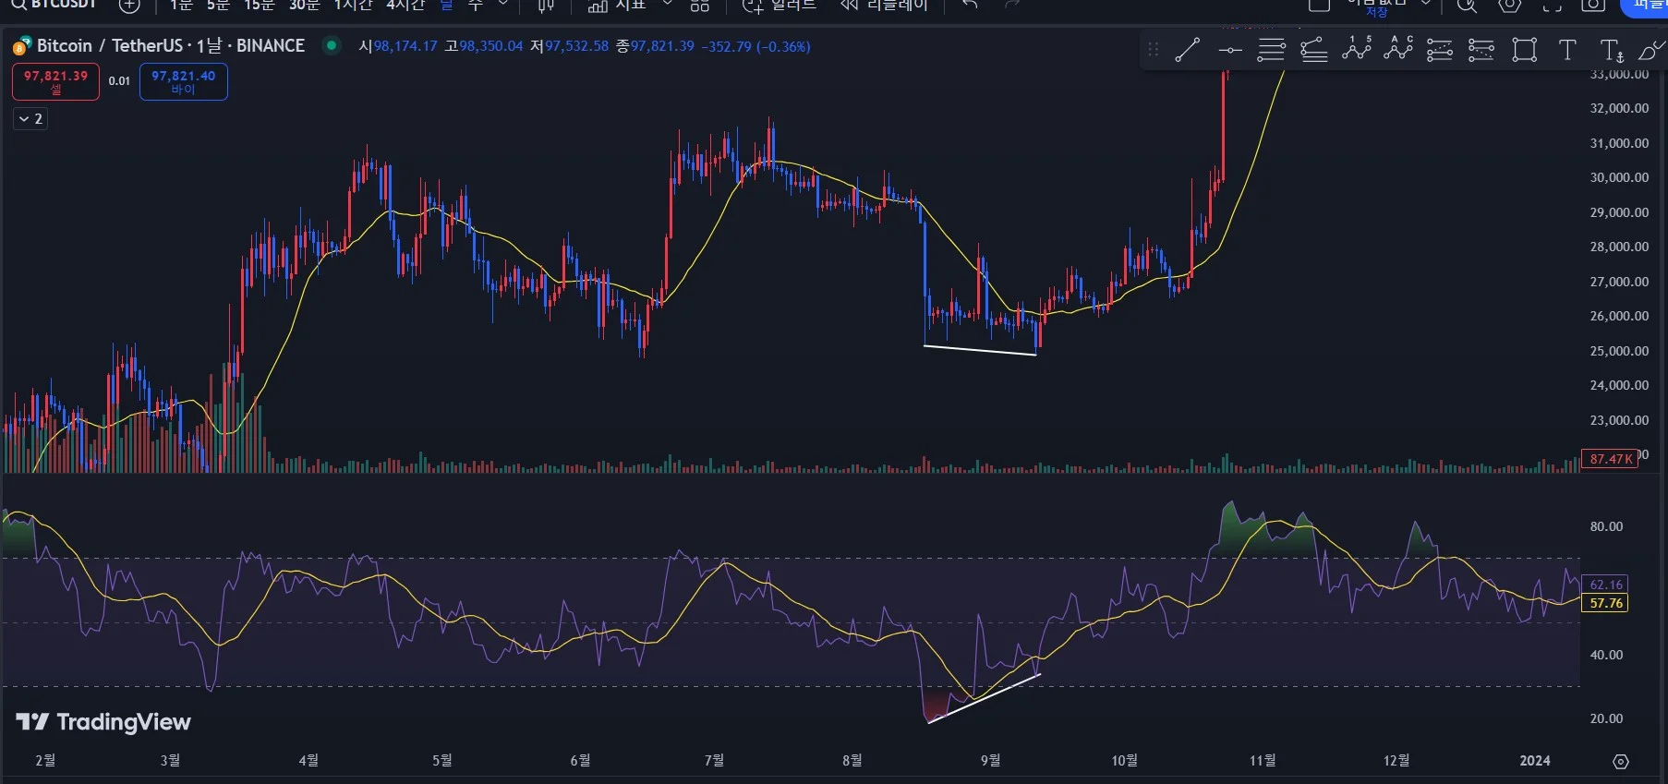The image size is (1668, 784).
Task: Click the open price 98,174.17
Action: coord(405,46)
